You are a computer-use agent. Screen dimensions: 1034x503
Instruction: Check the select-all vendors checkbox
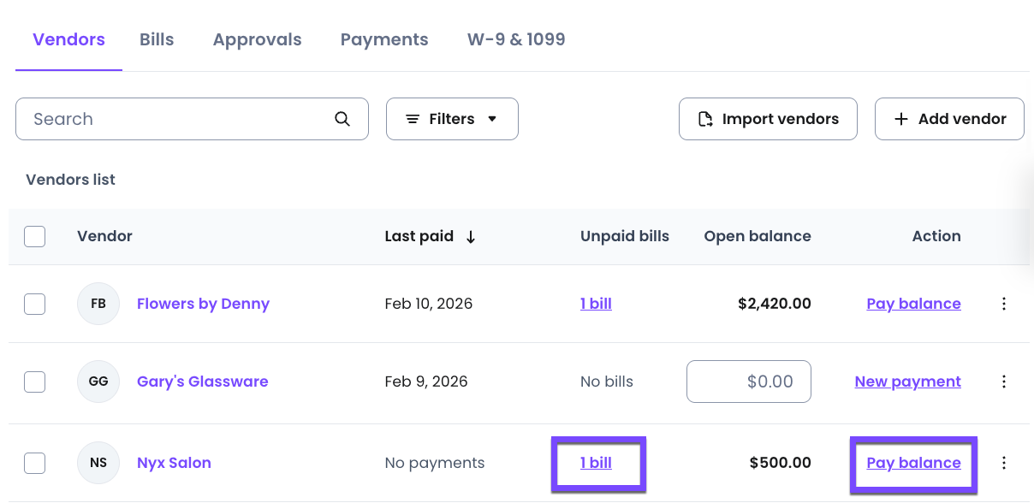pyautogui.click(x=35, y=236)
